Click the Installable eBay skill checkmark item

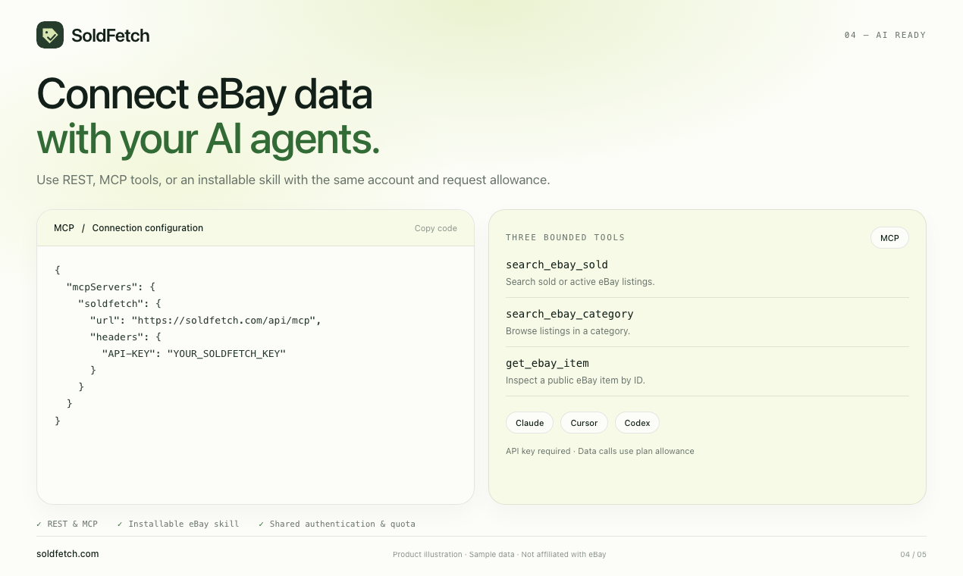(178, 524)
